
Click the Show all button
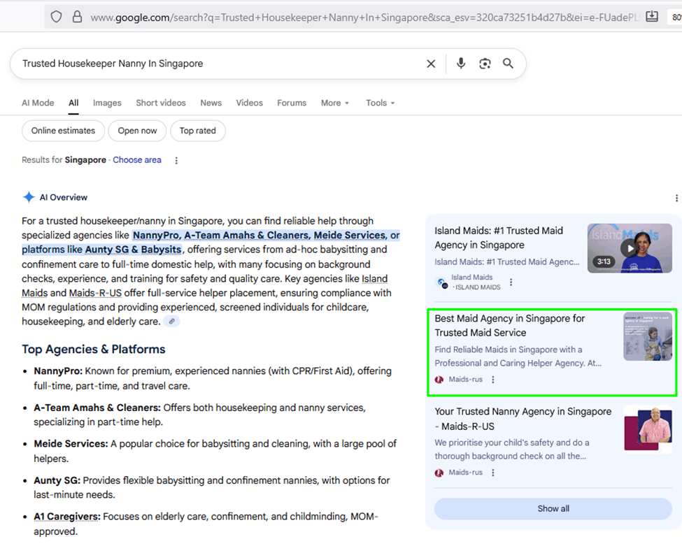pos(553,509)
